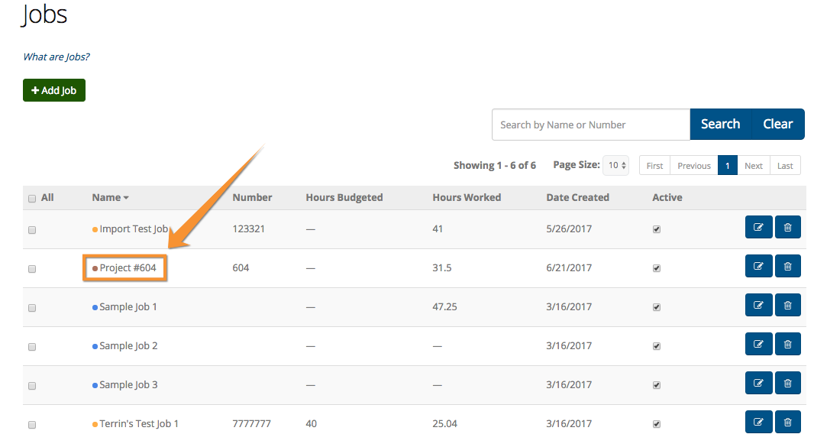The width and height of the screenshot is (814, 447).
Task: Click the Hours Budgeted column header
Action: click(x=344, y=197)
